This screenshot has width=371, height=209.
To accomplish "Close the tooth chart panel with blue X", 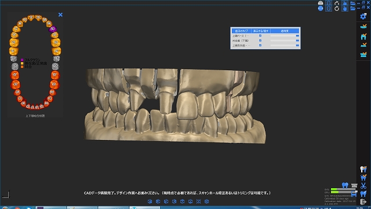I will pyautogui.click(x=60, y=15).
